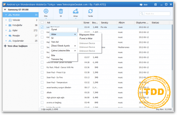The width and height of the screenshot is (177, 115).
Task: Click Yeni cihaz bağlayın link
Action: (18, 46)
